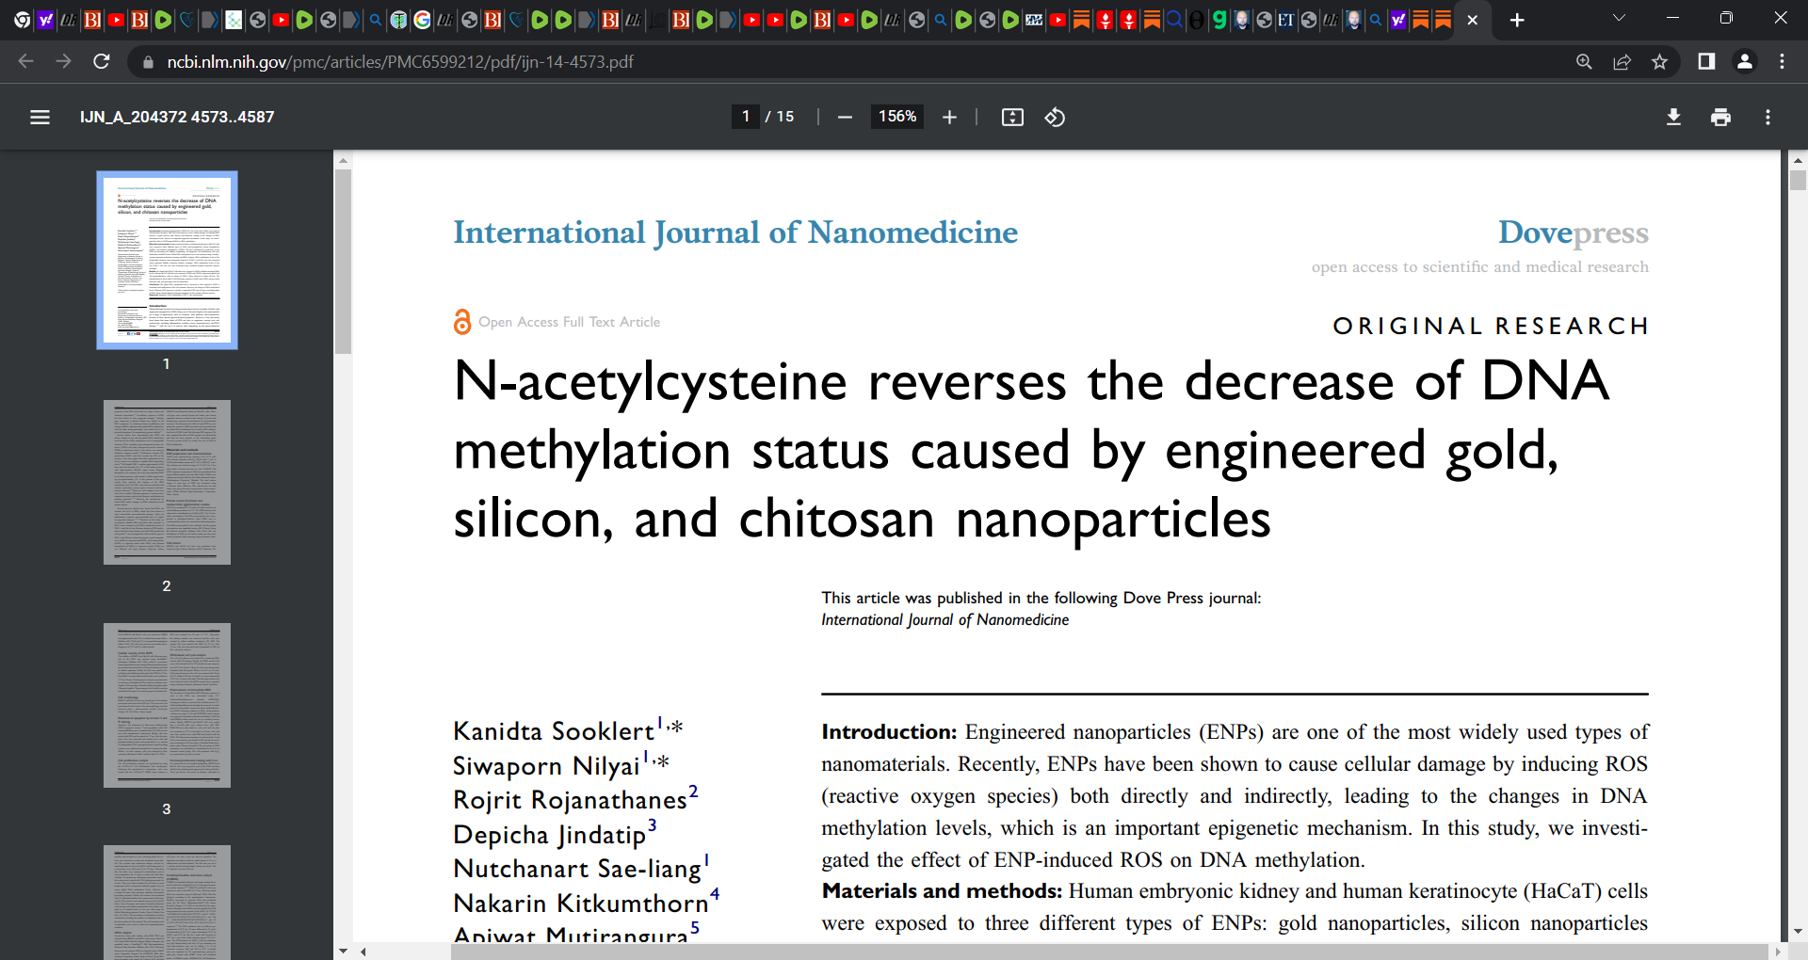This screenshot has width=1808, height=960.
Task: Click author name Rojrit Rojanathanes
Action: (x=570, y=800)
